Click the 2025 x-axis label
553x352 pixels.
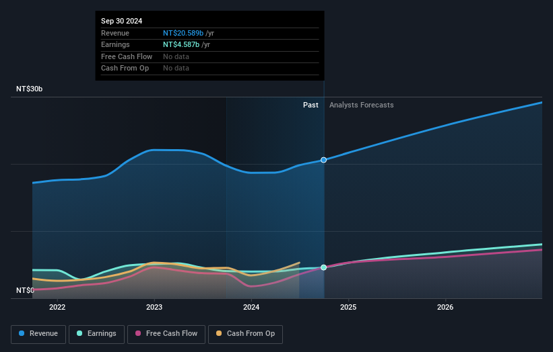[x=348, y=308]
